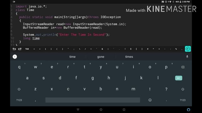
Task: Tap the m key
Action: pyautogui.click(x=133, y=89)
